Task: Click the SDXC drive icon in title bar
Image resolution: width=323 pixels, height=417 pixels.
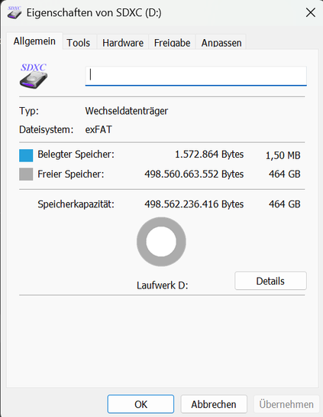Action: click(x=15, y=12)
